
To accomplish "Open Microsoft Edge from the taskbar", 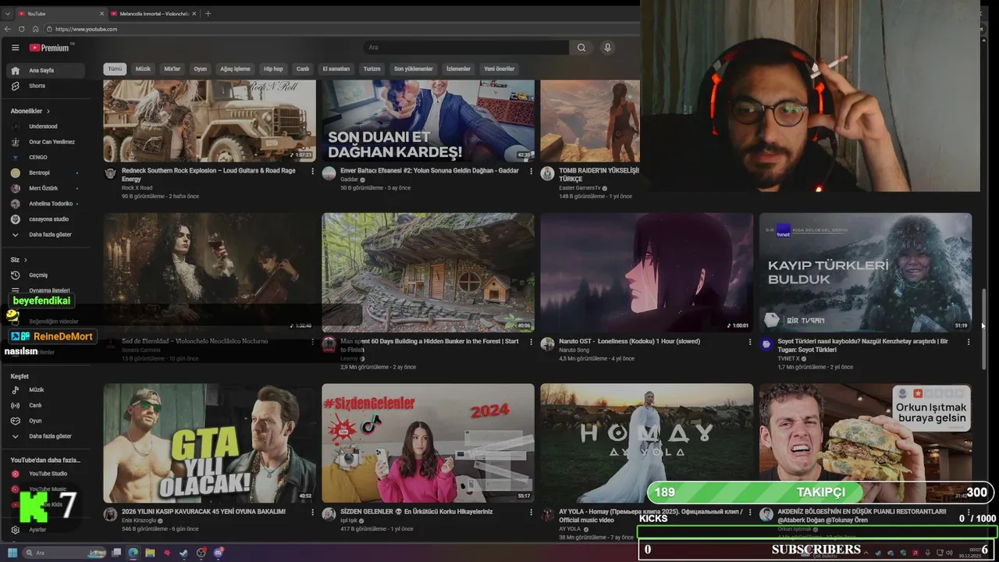I will click(133, 553).
